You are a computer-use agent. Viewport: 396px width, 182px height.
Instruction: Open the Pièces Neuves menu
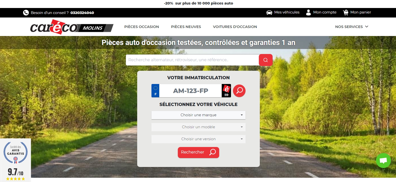[186, 27]
